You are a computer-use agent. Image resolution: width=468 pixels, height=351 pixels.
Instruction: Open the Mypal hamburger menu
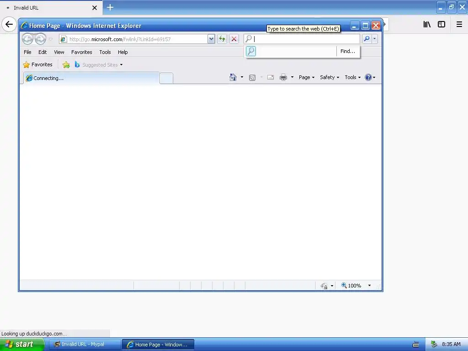tap(459, 25)
